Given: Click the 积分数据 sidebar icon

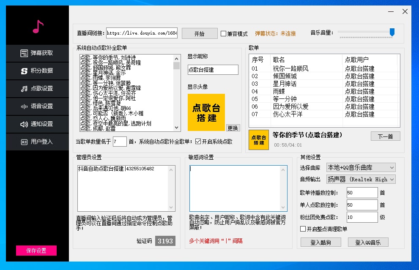Looking at the screenshot, I should pos(24,71).
